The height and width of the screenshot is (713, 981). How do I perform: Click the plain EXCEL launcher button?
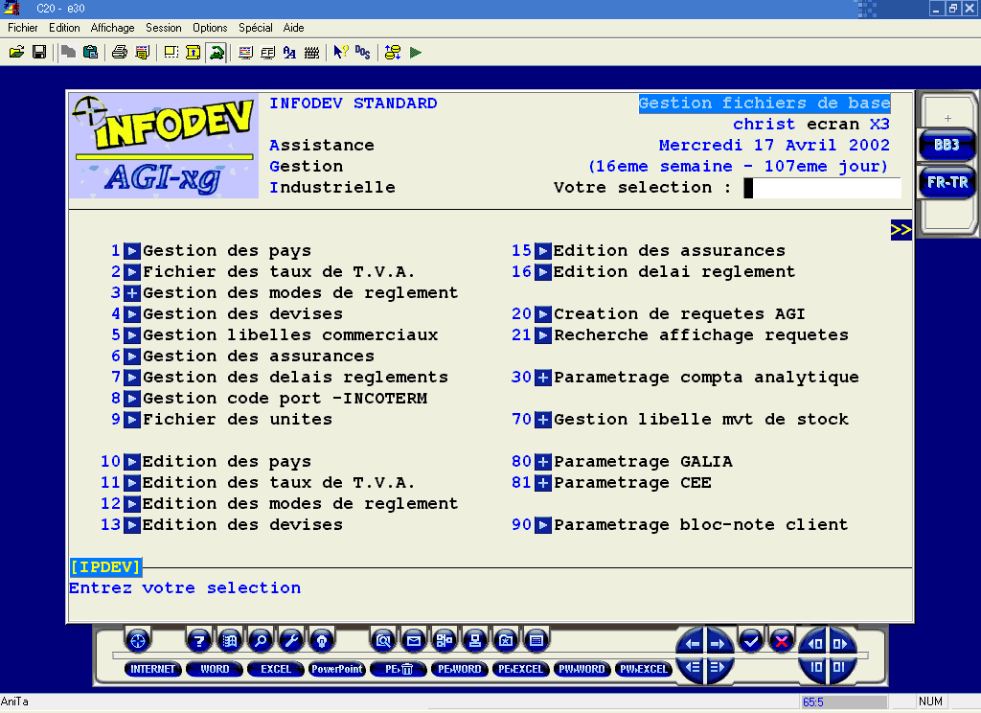point(276,669)
